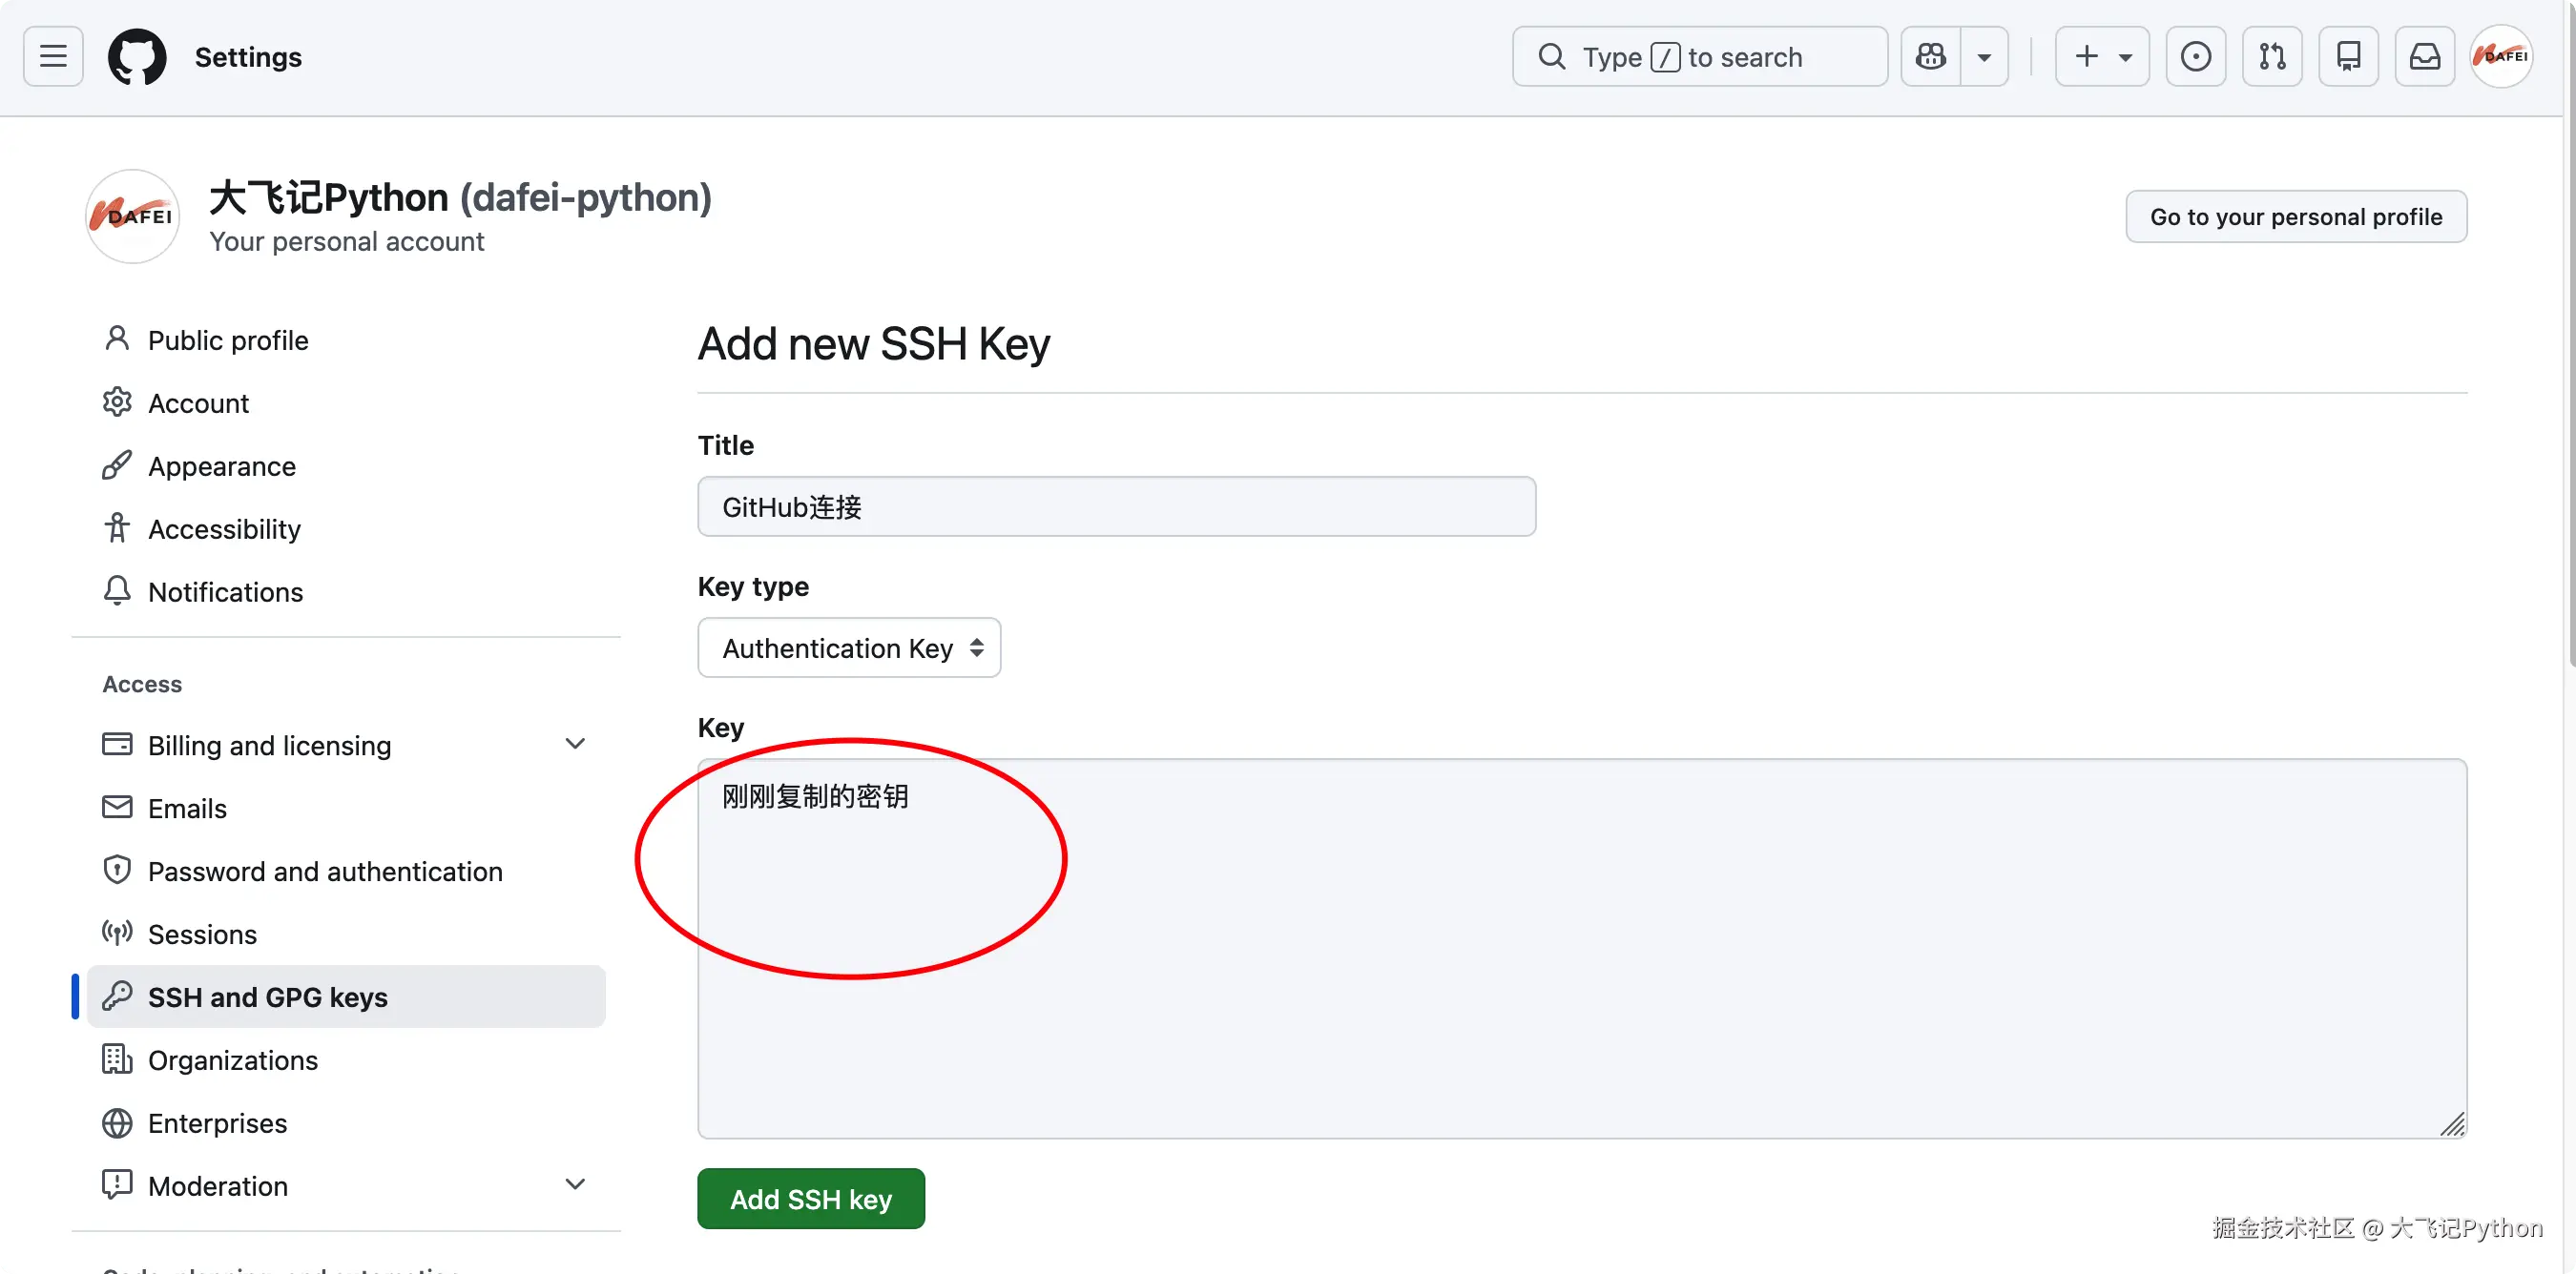The image size is (2576, 1274).
Task: Open the Copilot chat icon
Action: 1930,57
